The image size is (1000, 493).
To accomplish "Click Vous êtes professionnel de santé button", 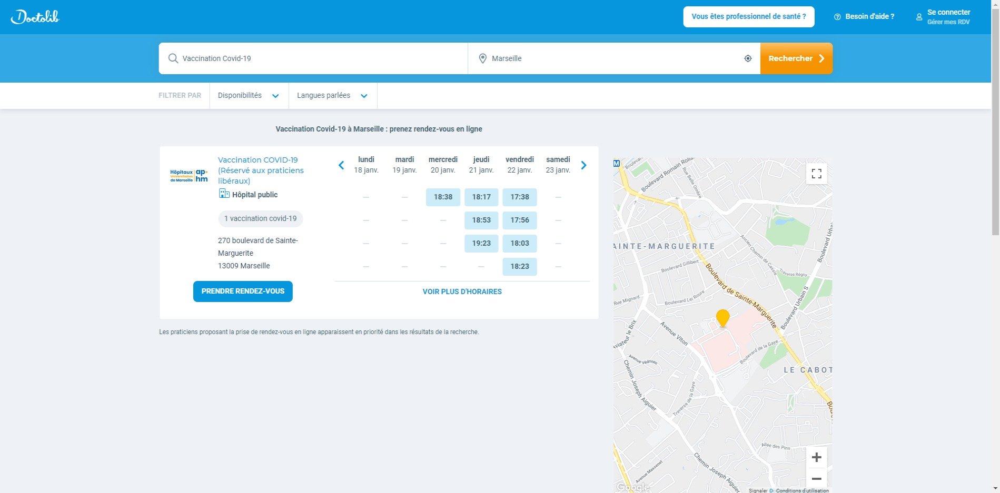I will (749, 17).
